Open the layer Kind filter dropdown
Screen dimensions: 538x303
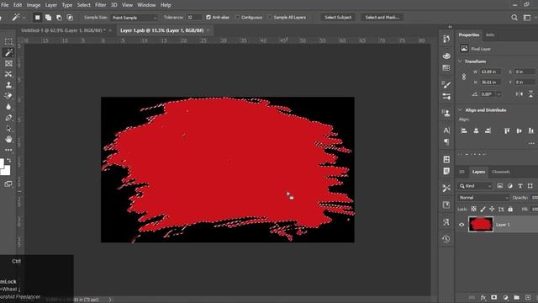pyautogui.click(x=475, y=186)
